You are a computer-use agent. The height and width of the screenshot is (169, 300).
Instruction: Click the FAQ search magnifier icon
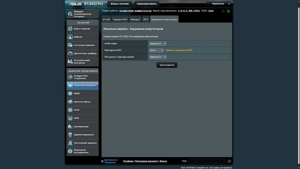(x=229, y=161)
